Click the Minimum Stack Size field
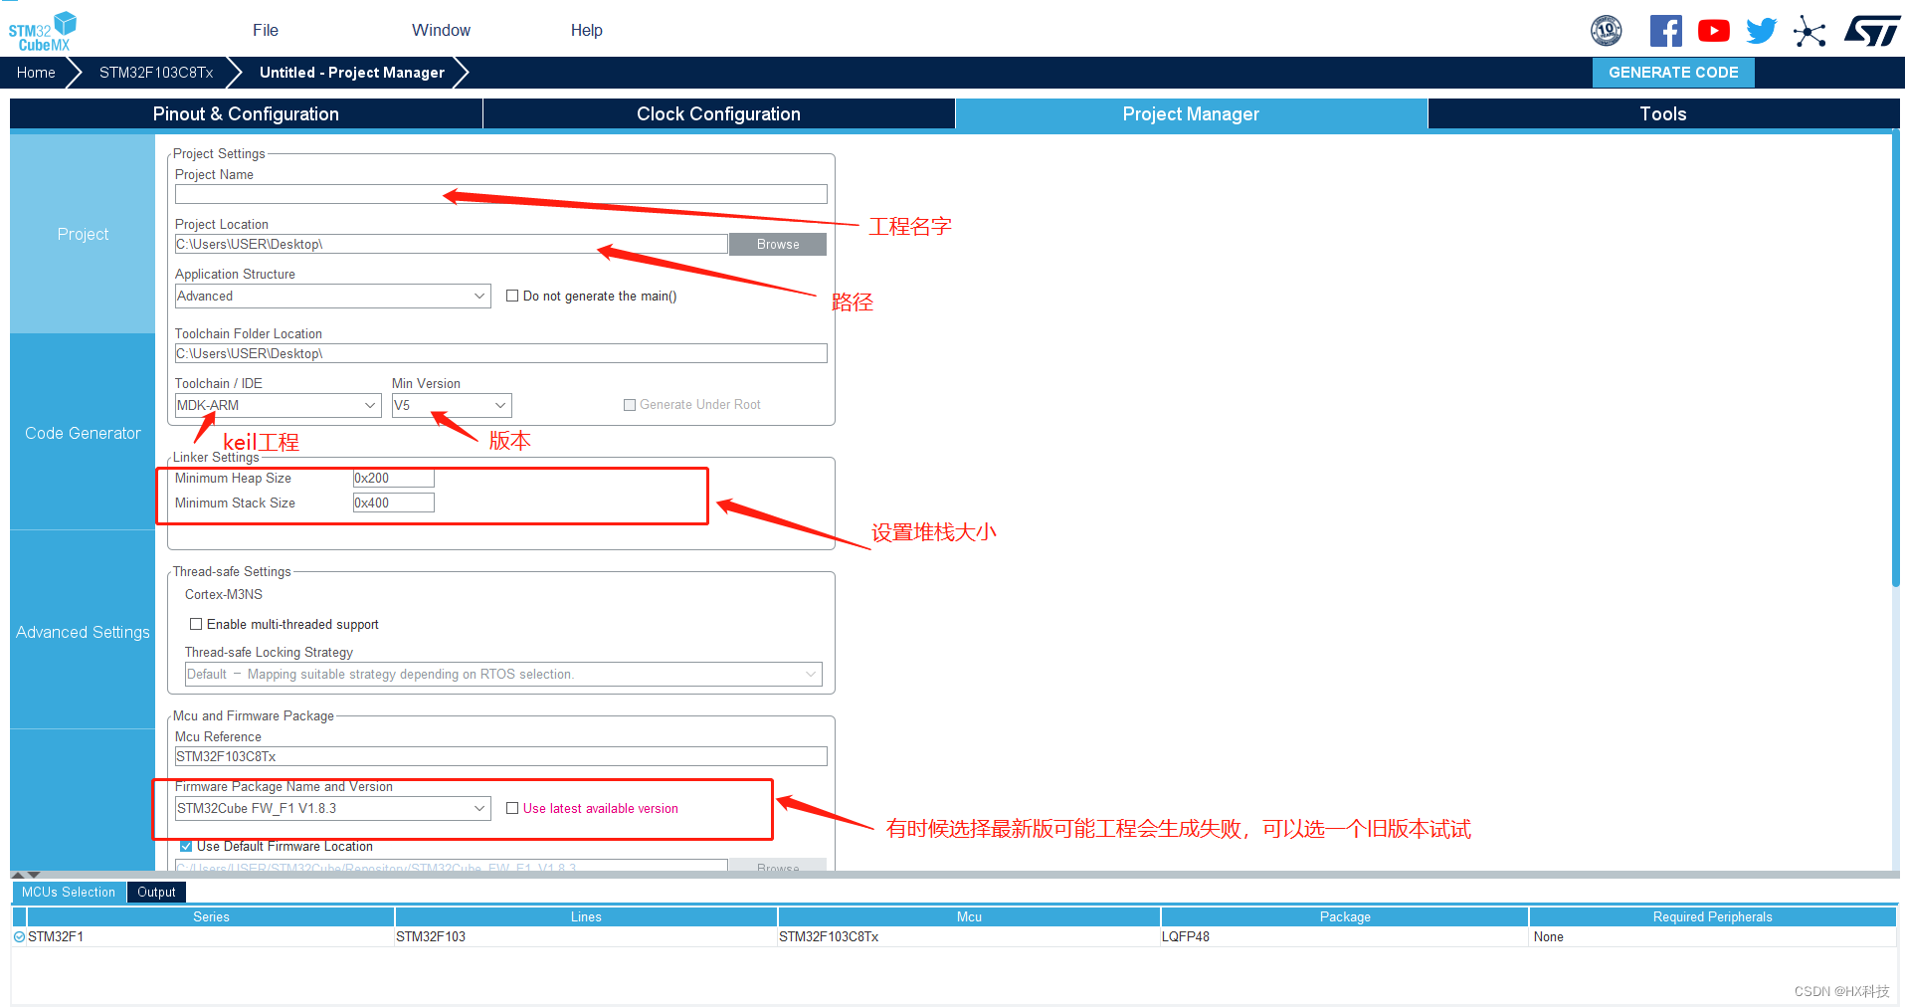Image resolution: width=1905 pixels, height=1007 pixels. (394, 503)
